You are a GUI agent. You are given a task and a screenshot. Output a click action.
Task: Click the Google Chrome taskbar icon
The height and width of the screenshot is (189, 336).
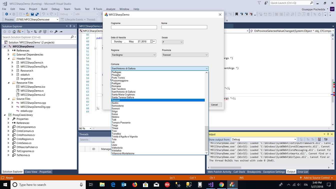[x=221, y=185]
